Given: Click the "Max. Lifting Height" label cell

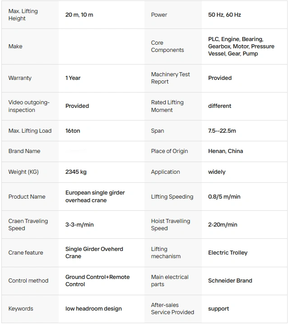Looking at the screenshot, I should point(23,15).
